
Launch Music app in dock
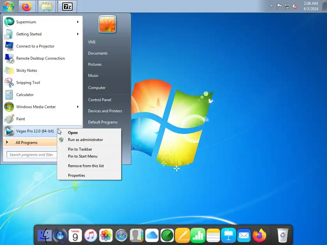(90, 236)
